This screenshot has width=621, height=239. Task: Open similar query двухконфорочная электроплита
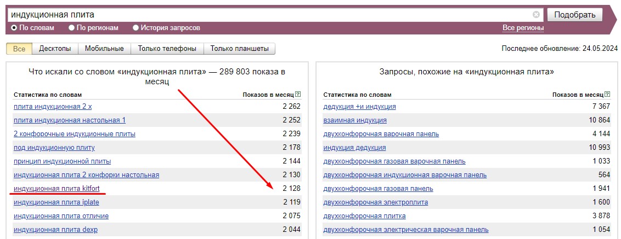[x=375, y=202]
